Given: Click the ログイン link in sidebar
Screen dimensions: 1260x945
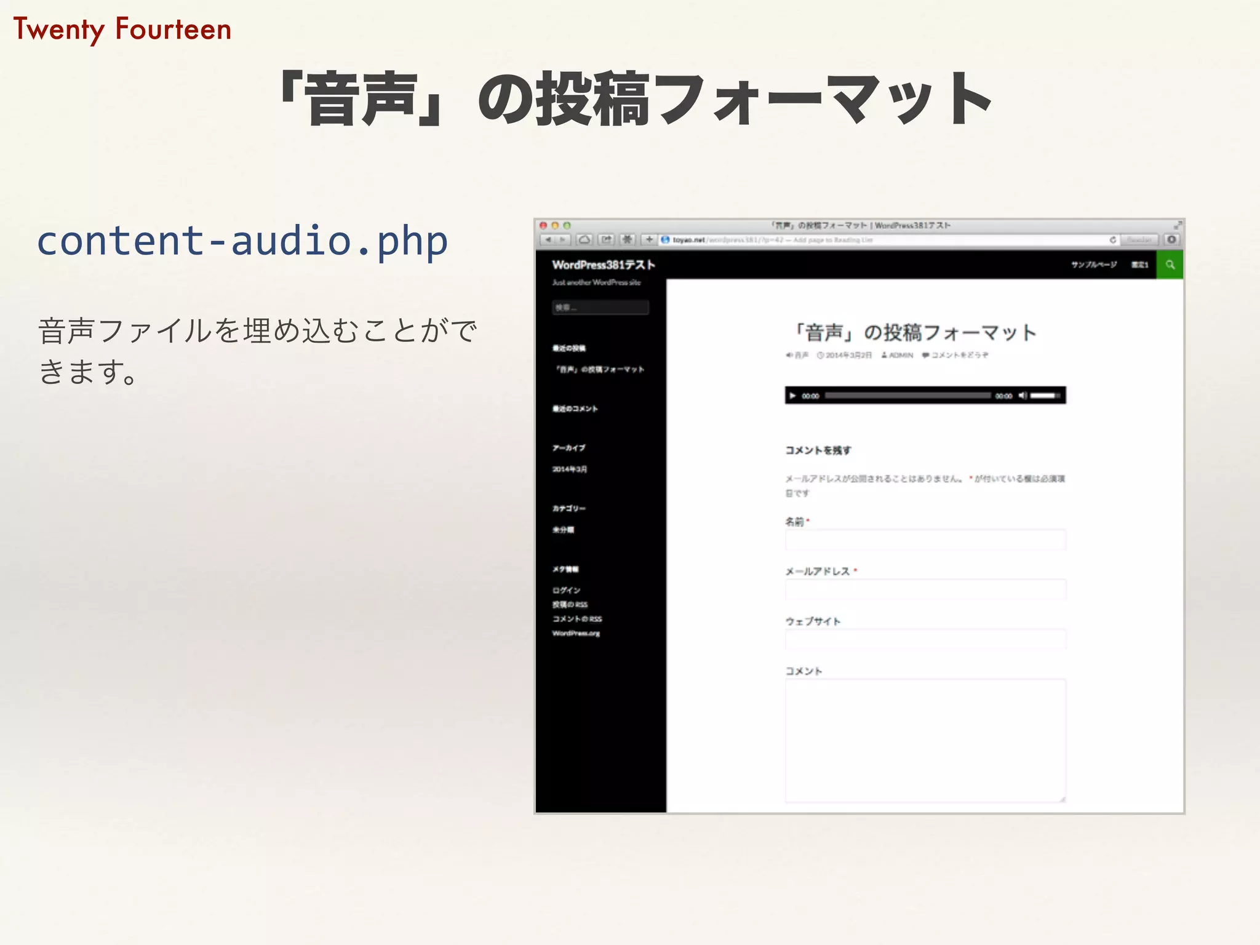Looking at the screenshot, I should (x=566, y=590).
